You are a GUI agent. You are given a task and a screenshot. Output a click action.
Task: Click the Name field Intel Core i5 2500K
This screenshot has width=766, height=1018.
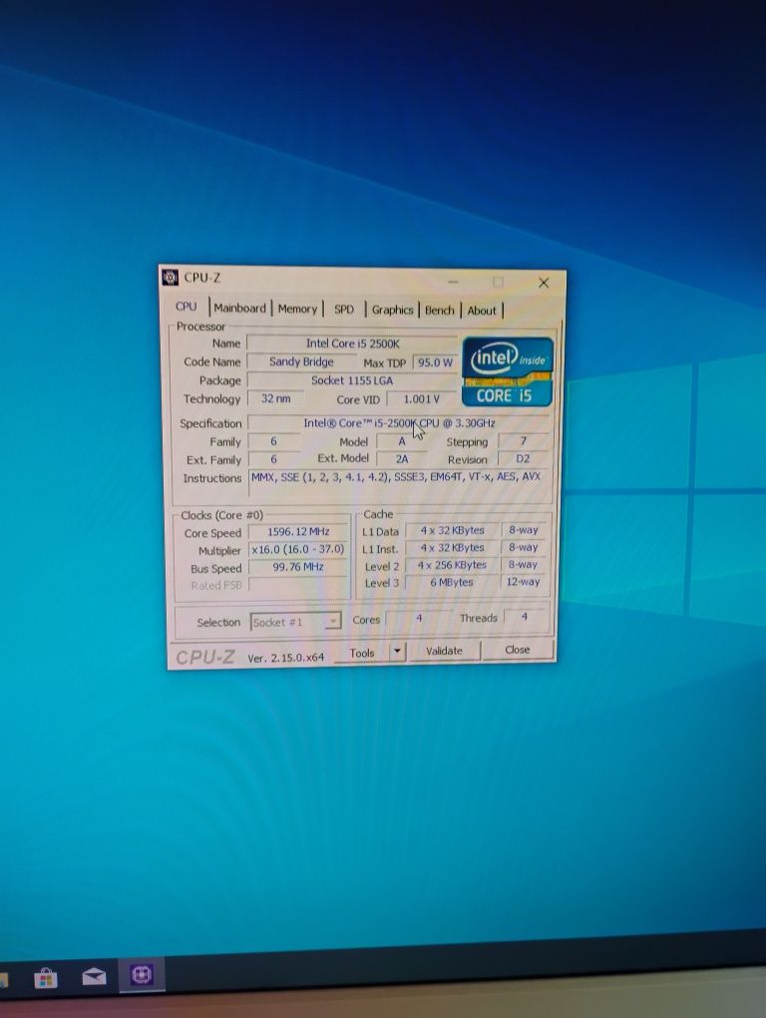352,343
